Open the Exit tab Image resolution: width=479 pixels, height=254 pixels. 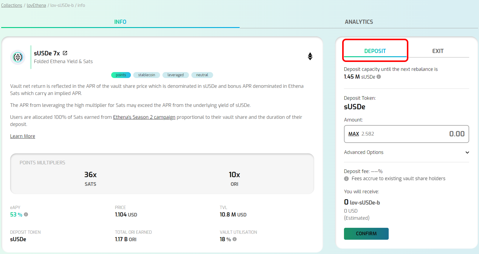(438, 51)
